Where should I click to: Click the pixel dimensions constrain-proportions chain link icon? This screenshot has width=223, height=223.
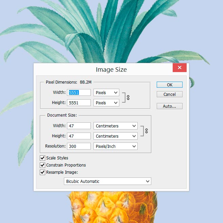(128, 98)
